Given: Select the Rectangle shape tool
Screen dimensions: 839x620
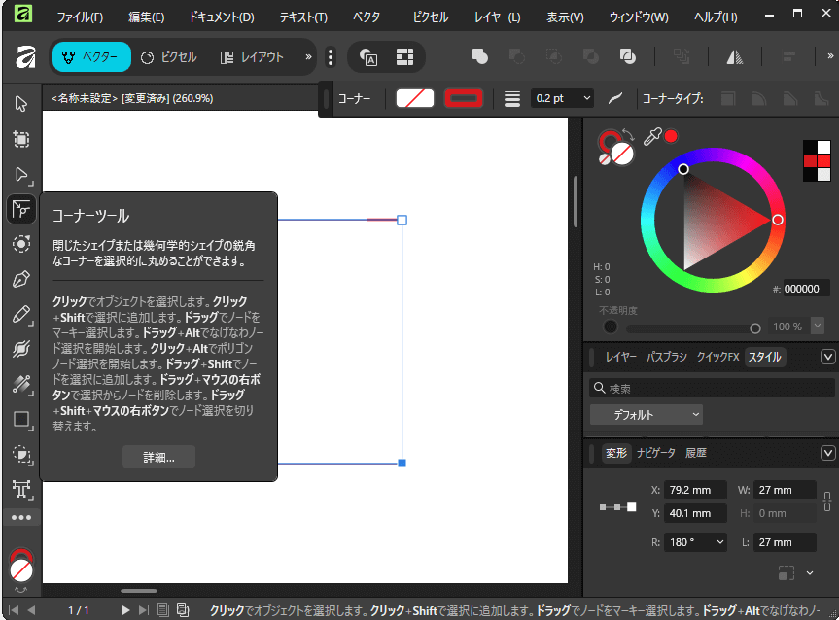Looking at the screenshot, I should point(21,419).
